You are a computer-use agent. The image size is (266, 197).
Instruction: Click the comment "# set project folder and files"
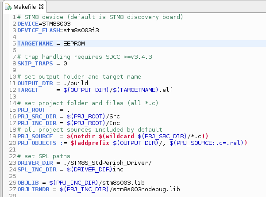coord(88,103)
